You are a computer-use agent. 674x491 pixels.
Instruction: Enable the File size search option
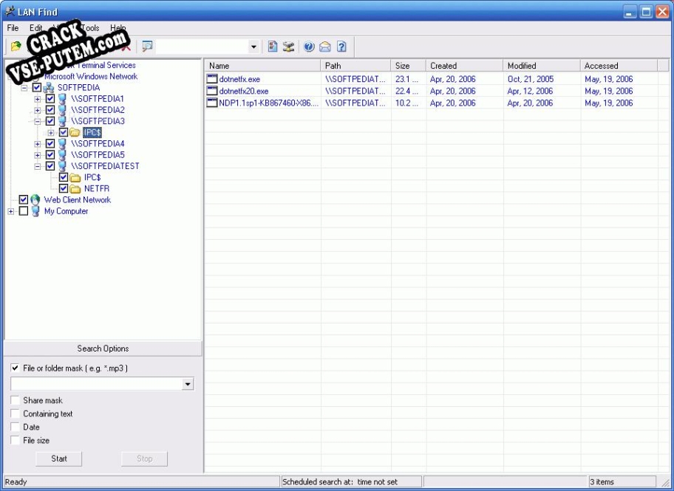tap(15, 440)
